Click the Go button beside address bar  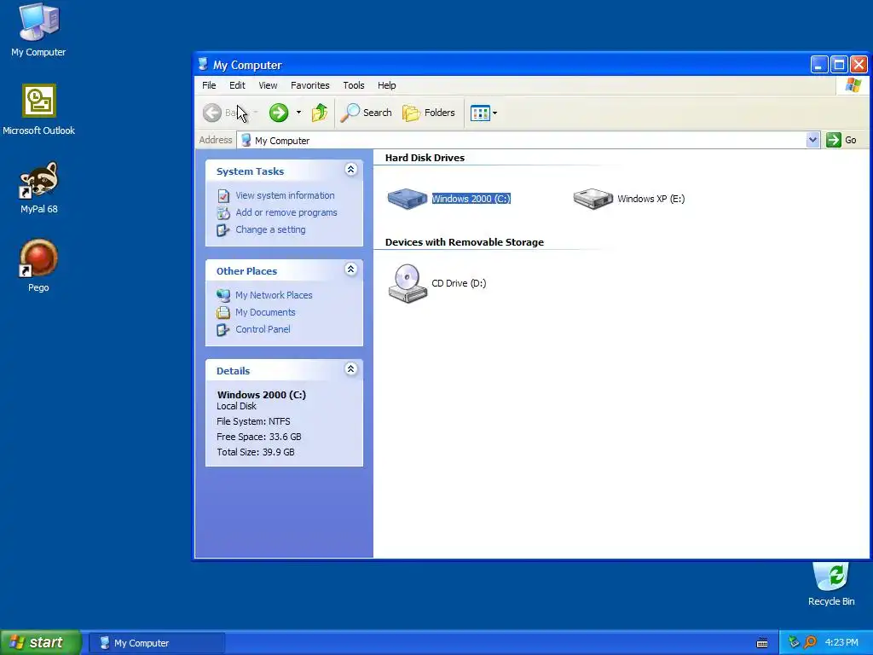pos(841,141)
